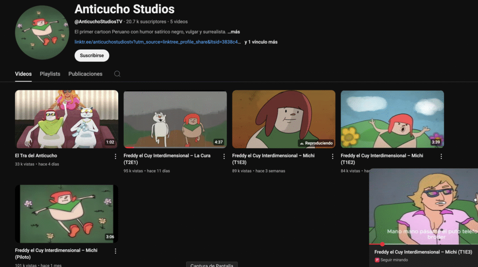The height and width of the screenshot is (267, 478).
Task: Open more options for La Cura (T2E1) video
Action: 224,156
